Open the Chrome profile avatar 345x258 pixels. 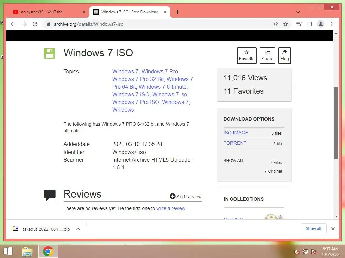[x=321, y=24]
